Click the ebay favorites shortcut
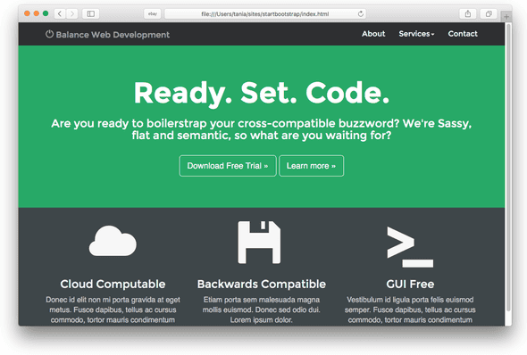Viewport: 527px width, 355px height. coord(153,13)
